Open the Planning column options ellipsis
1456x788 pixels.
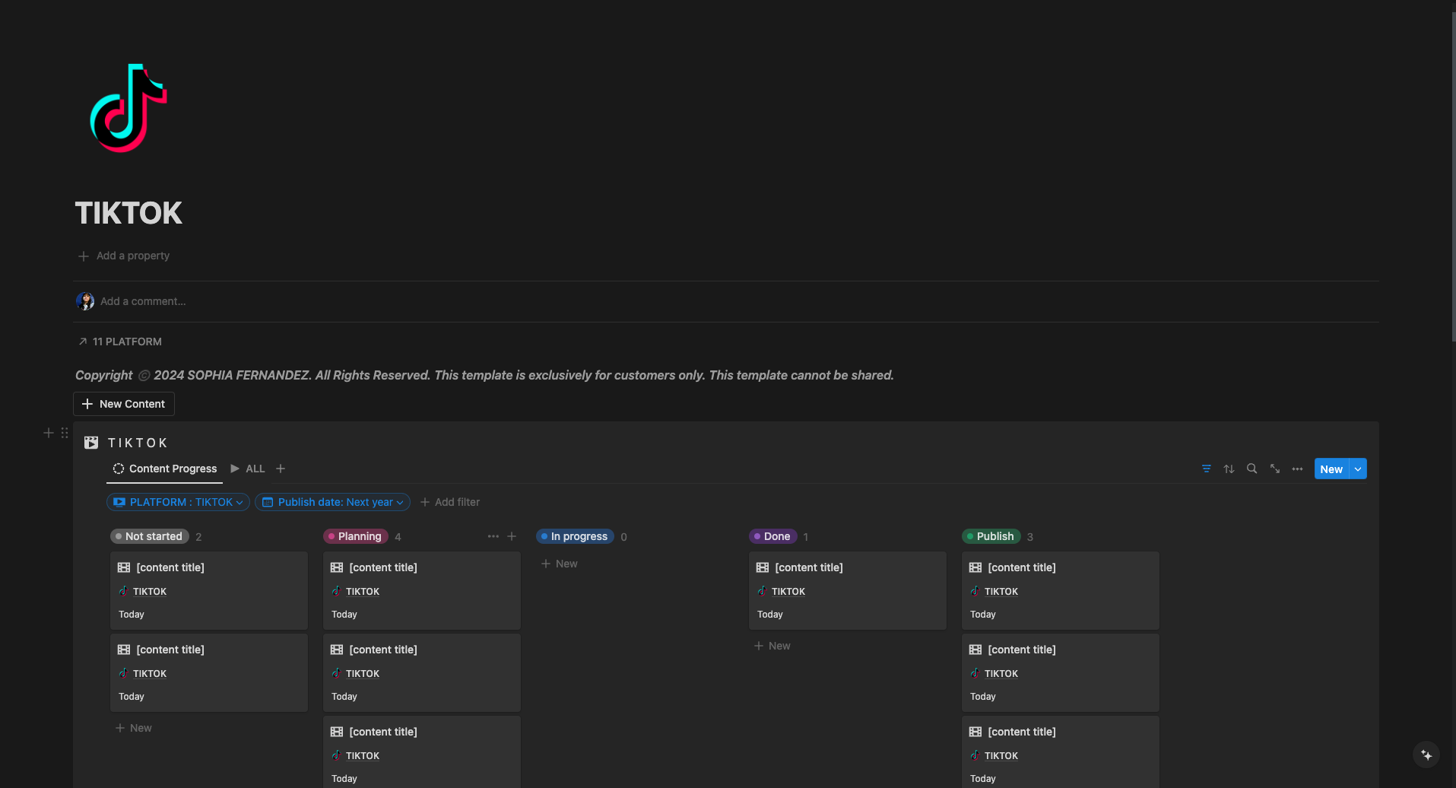point(493,536)
